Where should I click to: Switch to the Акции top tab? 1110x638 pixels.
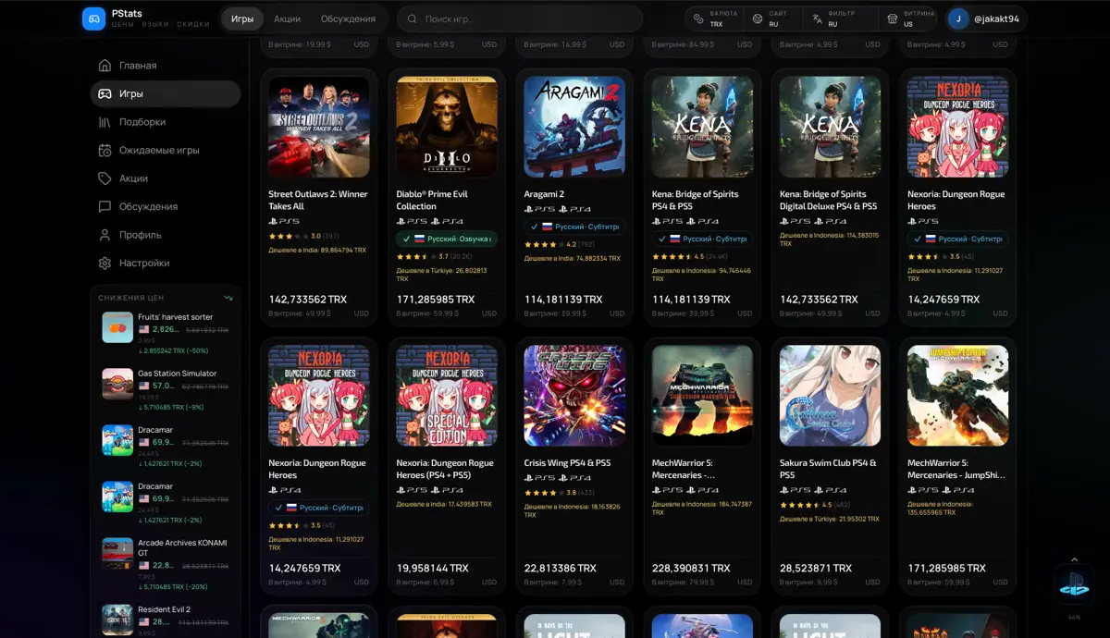[287, 18]
